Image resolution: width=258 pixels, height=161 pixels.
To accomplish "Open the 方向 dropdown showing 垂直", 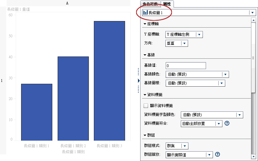I will (x=176, y=43).
